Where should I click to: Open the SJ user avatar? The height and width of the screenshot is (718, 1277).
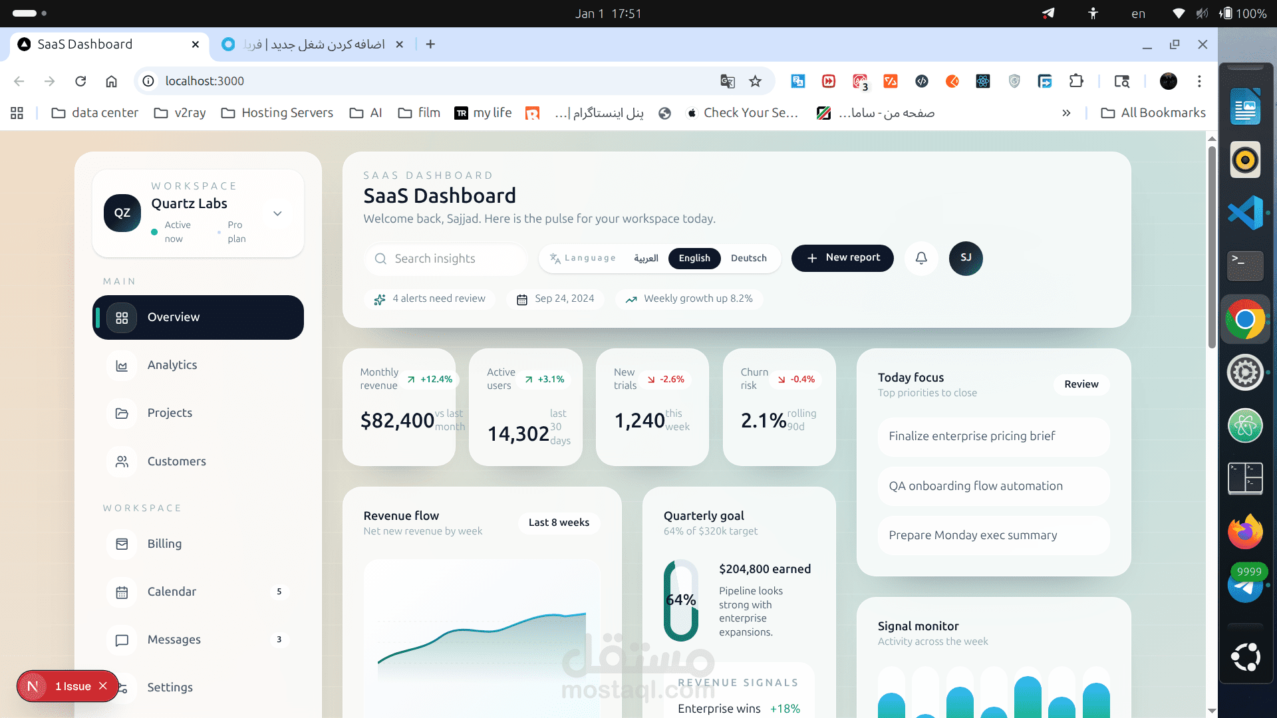click(966, 258)
